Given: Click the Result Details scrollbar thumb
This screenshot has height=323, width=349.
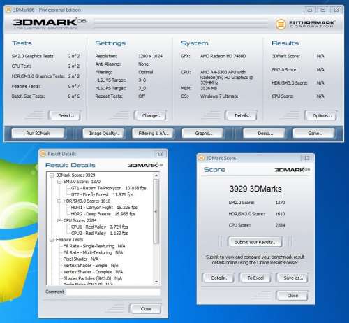Looking at the screenshot, I should click(x=156, y=211).
